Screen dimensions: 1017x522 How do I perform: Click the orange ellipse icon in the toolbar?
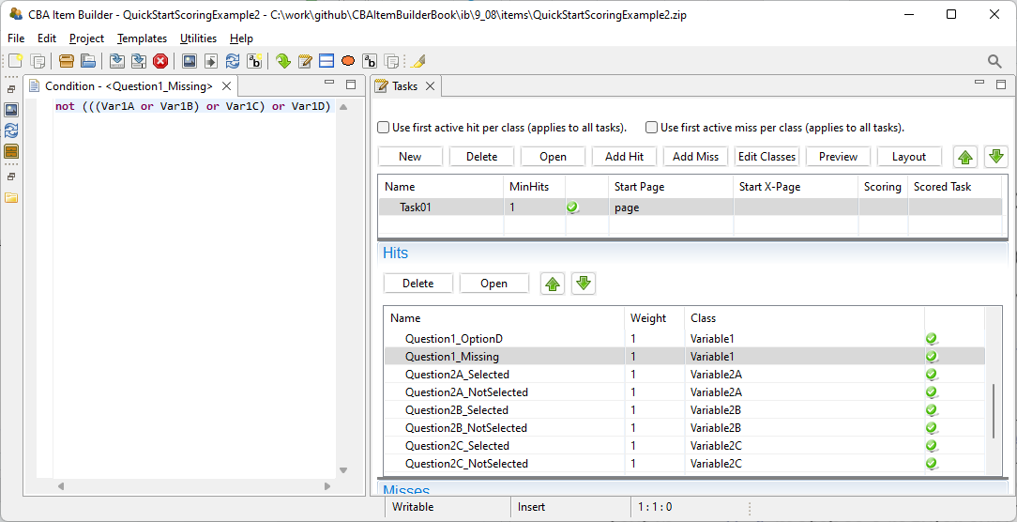point(348,61)
